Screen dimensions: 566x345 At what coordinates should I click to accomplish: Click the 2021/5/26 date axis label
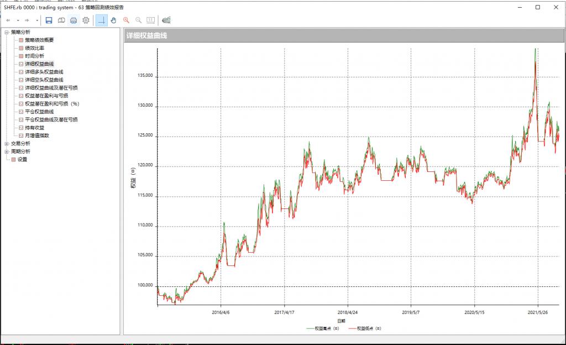538,312
